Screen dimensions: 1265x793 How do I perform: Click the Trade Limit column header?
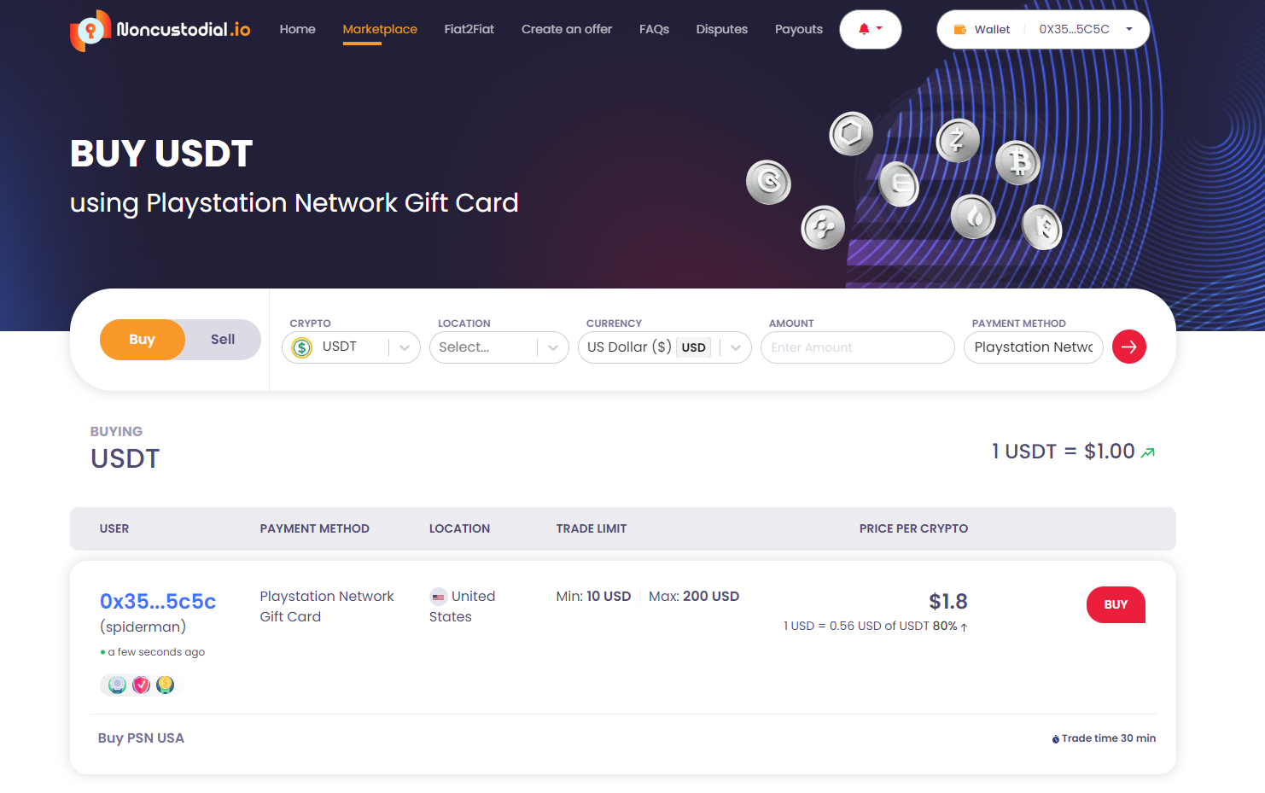coord(592,529)
